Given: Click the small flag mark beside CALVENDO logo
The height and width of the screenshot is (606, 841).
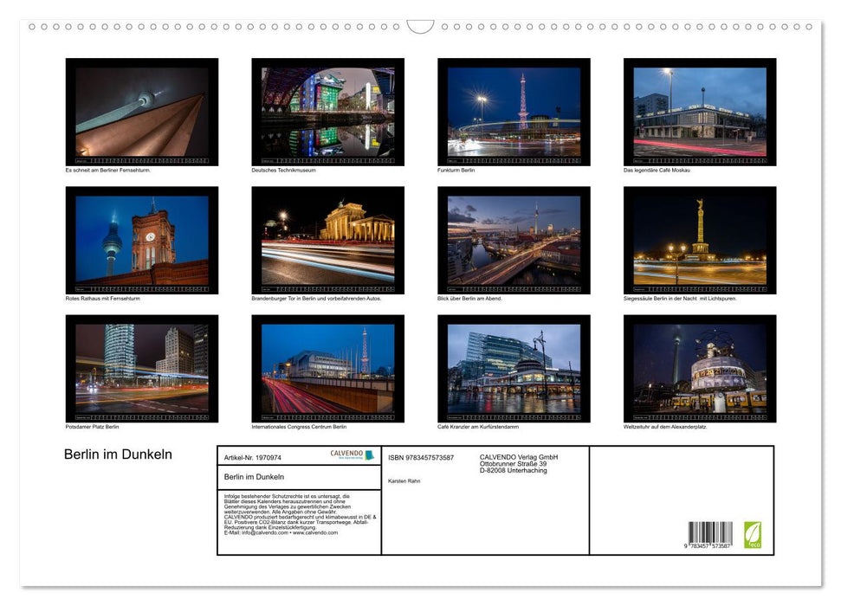Looking at the screenshot, I should pos(369,456).
